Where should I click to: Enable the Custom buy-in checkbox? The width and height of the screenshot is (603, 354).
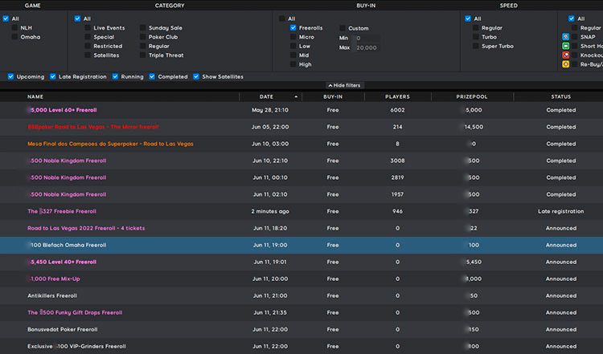(343, 27)
